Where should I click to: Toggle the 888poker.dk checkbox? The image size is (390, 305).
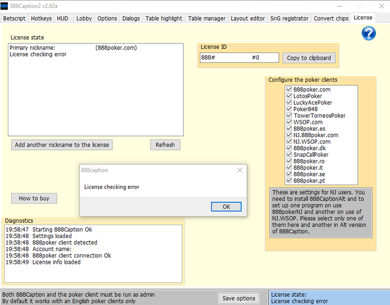[289, 148]
